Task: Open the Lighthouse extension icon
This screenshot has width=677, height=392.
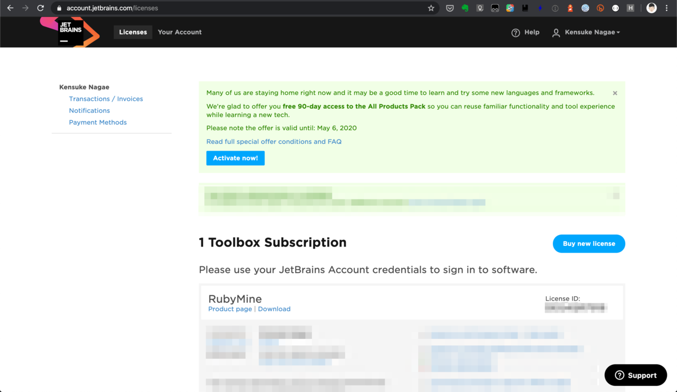Action: point(570,8)
